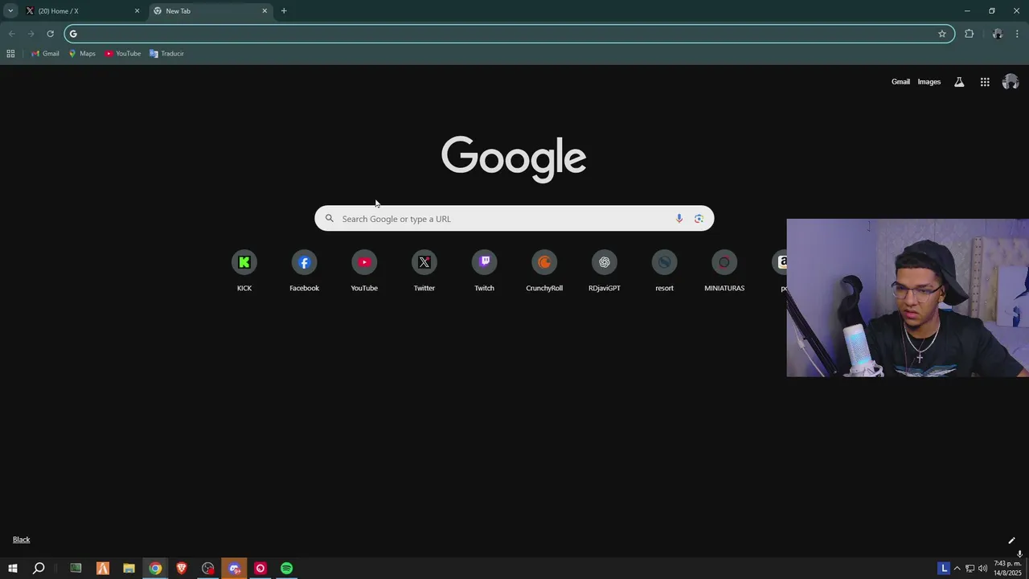1029x579 pixels.
Task: Open Chrome's three-dot menu
Action: (x=1018, y=34)
